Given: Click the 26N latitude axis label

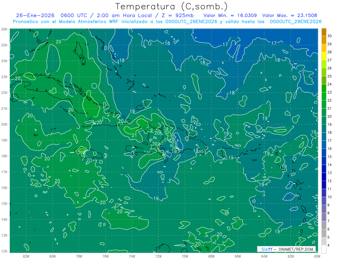Looking at the screenshot, I should pos(4,29).
